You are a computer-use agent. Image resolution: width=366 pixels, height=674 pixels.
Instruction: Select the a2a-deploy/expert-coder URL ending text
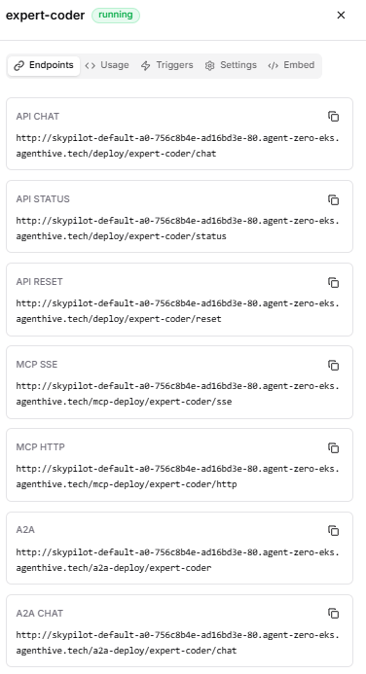[177, 559]
